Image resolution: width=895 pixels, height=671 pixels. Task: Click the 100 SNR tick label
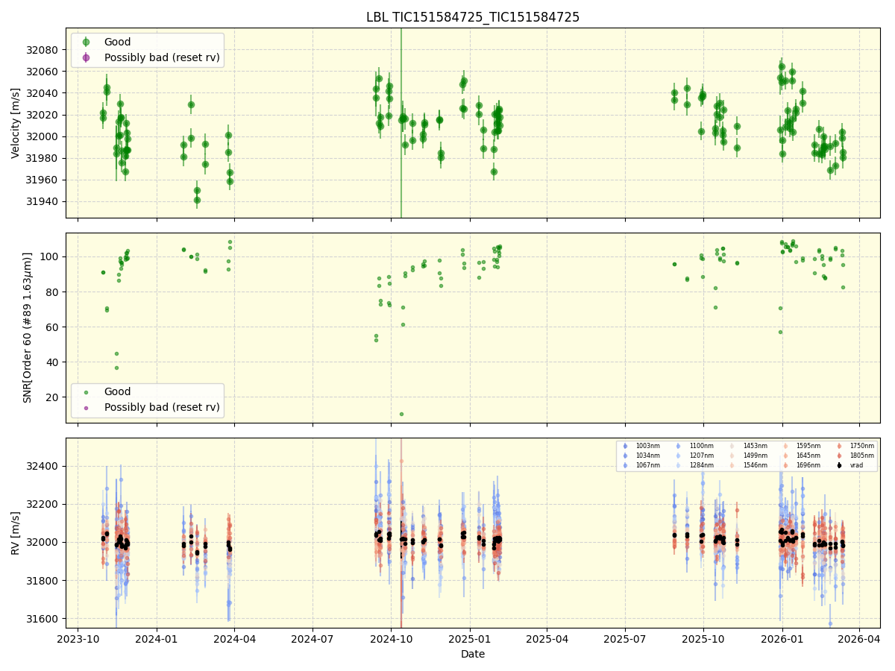tap(49, 256)
